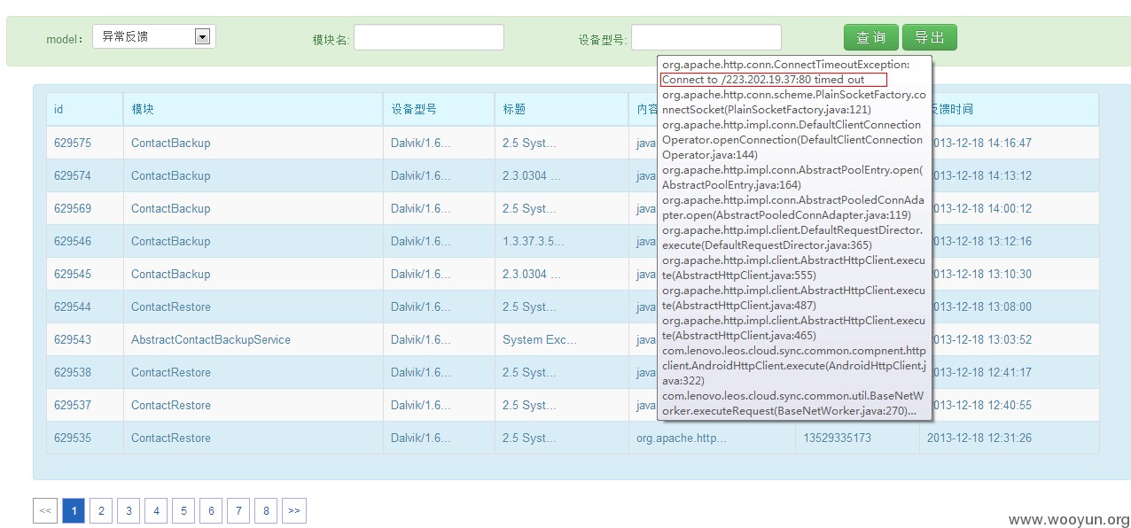The image size is (1131, 528).
Task: Select the 标题 column header
Action: (561, 109)
